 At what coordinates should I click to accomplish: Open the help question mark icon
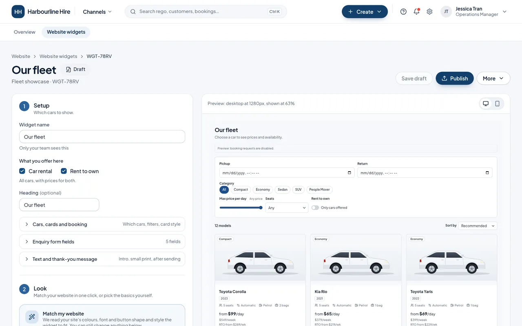(403, 12)
